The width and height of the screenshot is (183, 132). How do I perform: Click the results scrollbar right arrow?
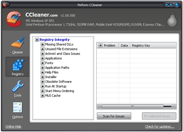[x=173, y=106]
